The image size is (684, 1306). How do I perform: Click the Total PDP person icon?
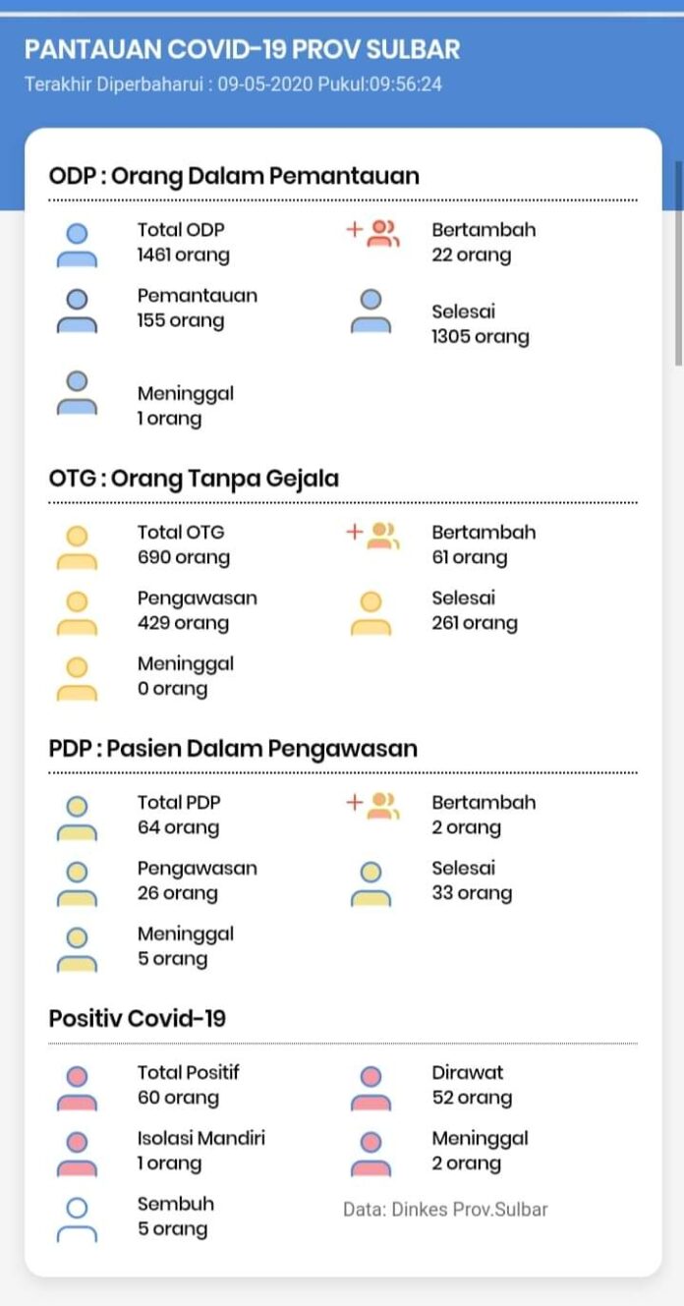pos(77,819)
